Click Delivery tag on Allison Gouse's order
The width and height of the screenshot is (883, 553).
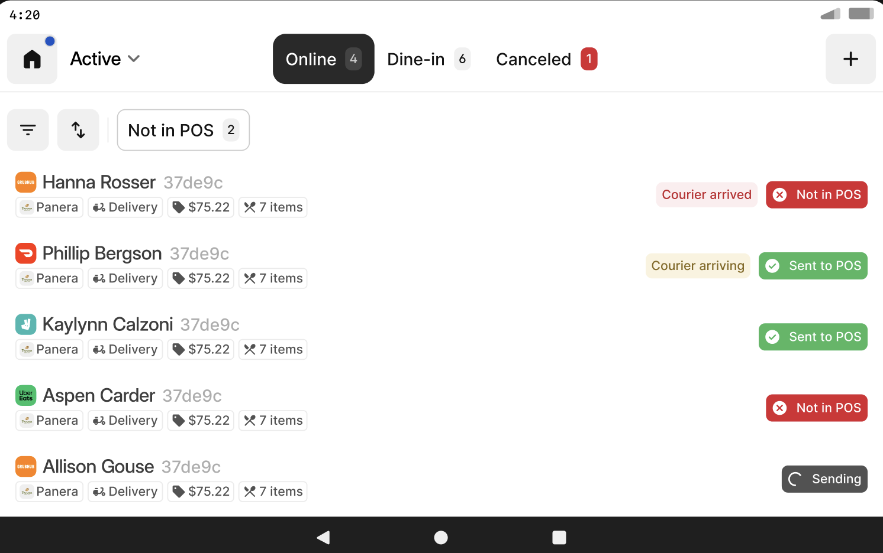pyautogui.click(x=125, y=491)
